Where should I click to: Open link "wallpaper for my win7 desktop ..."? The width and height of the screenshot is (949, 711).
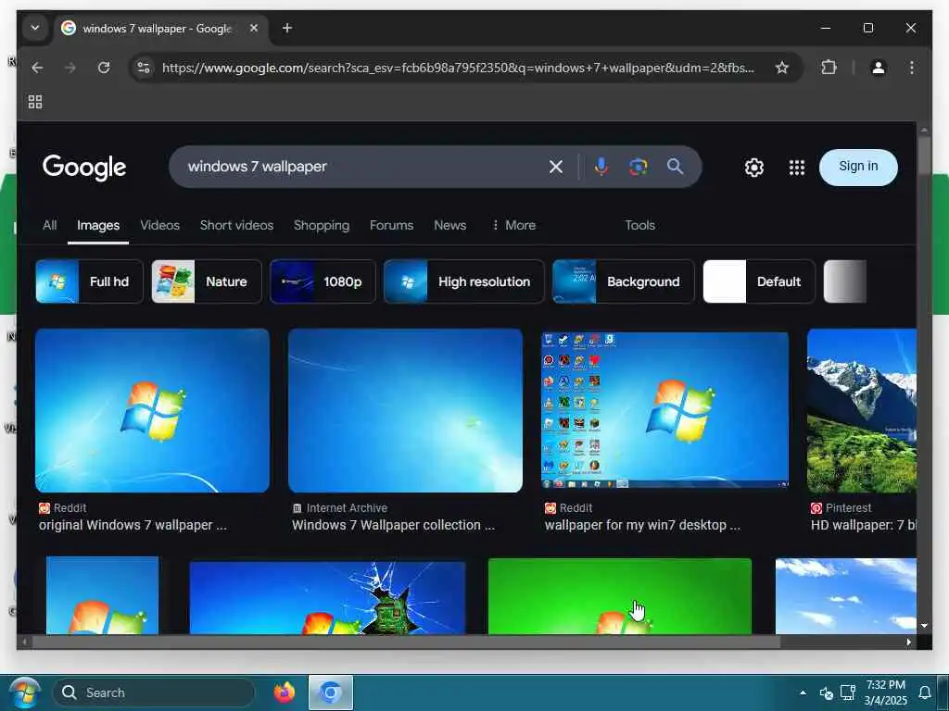click(x=642, y=525)
